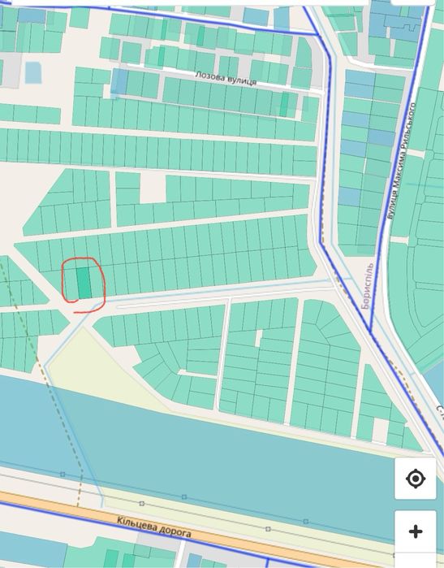444x568 pixels.
Task: Focus the search bar at the top edge
Action: [188, 2]
